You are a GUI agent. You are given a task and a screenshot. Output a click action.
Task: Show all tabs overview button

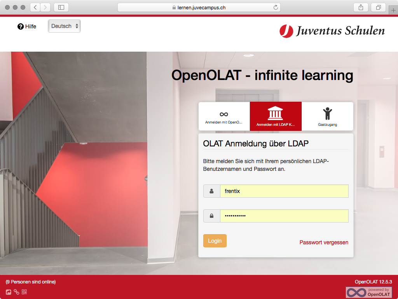pos(378,7)
